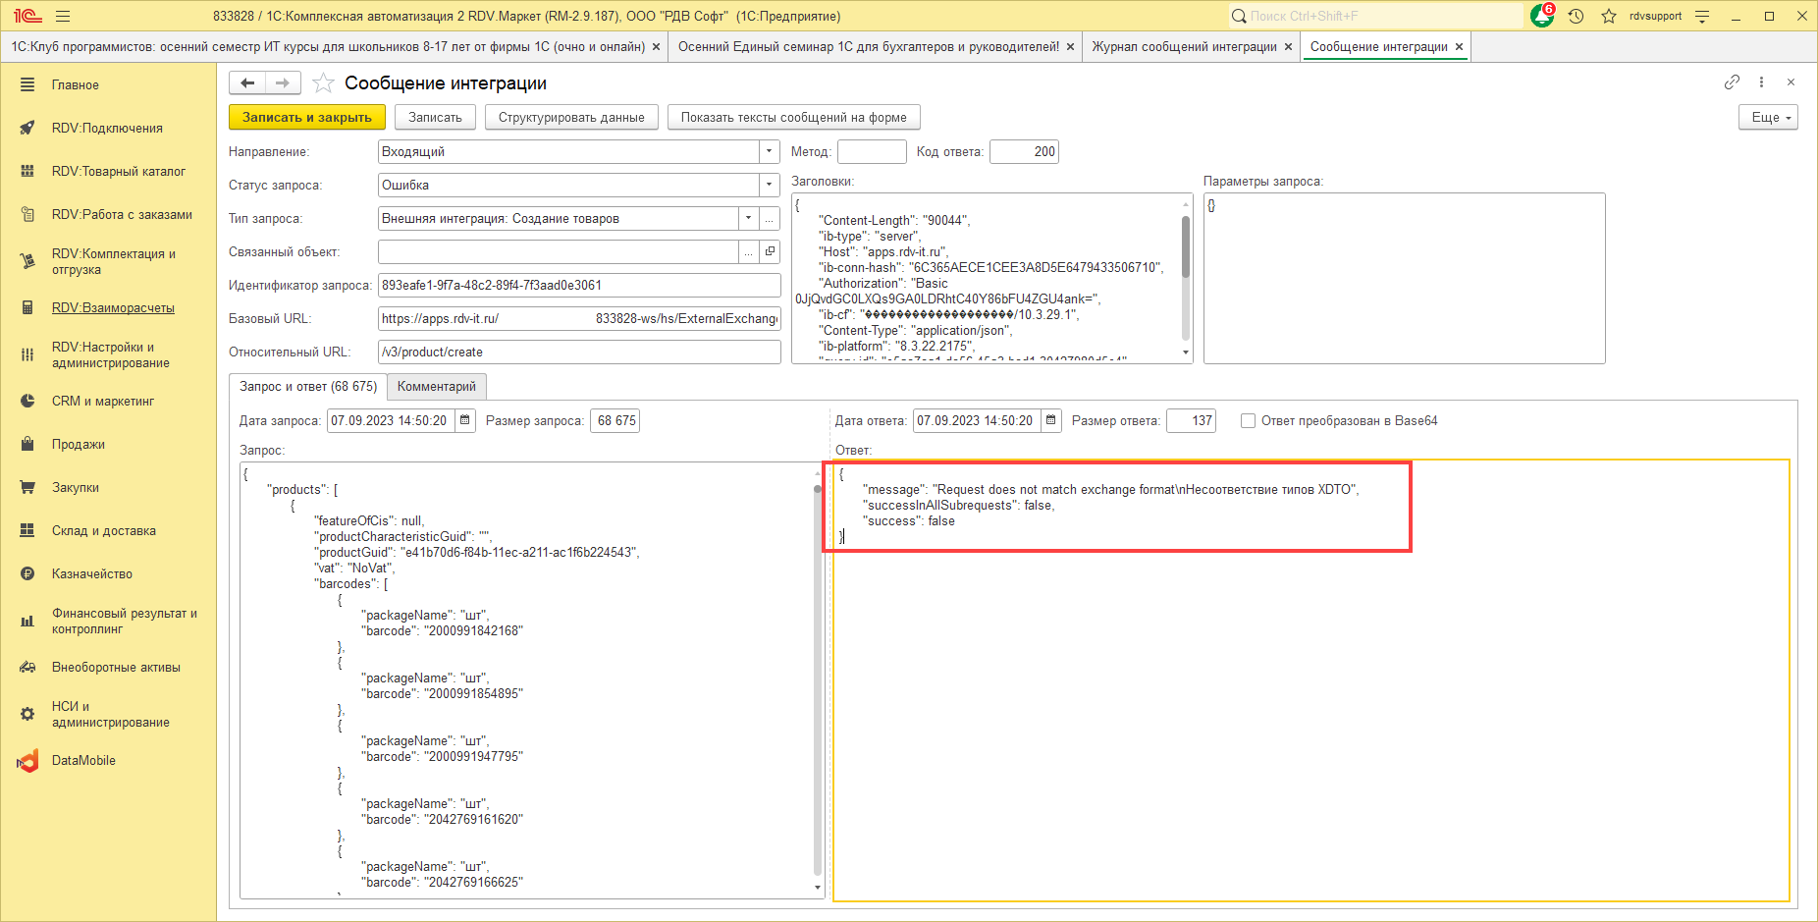Image resolution: width=1818 pixels, height=922 pixels.
Task: Click the Структурировать данные button
Action: 571,118
